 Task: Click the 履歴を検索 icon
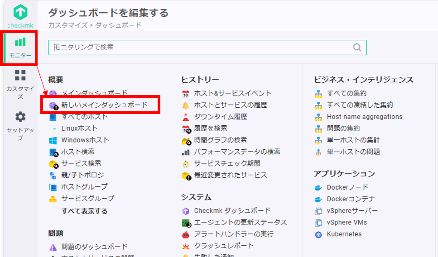(x=186, y=129)
